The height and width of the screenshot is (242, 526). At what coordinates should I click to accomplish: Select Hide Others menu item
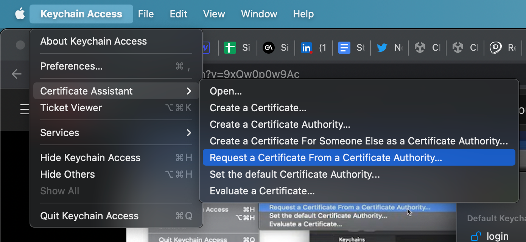click(116, 174)
